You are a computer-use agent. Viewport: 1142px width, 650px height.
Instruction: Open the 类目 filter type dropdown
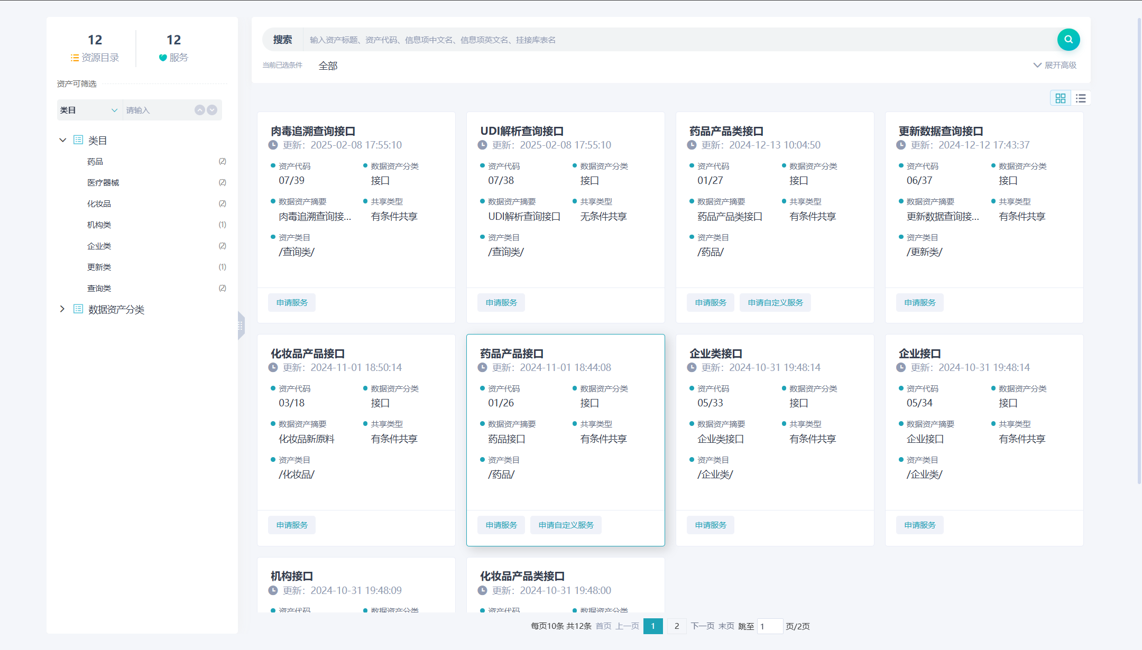coord(89,110)
